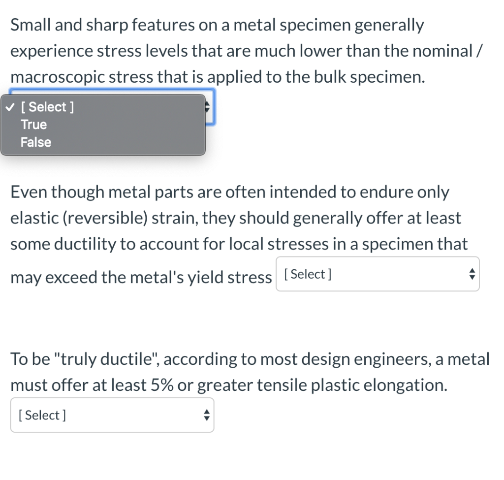The height and width of the screenshot is (480, 504).
Task: Click the down arrow on the yield stress dropdown
Action: coord(472,277)
